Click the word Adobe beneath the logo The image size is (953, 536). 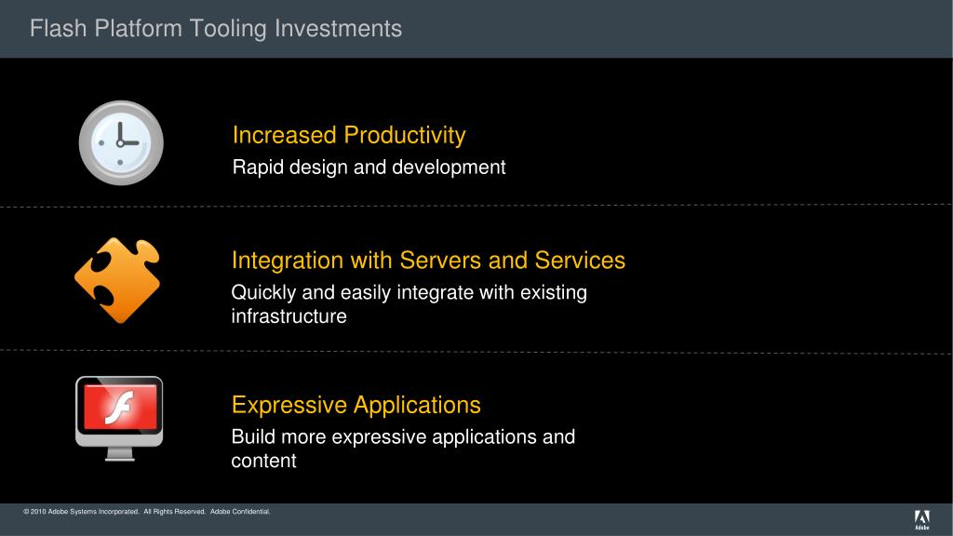[921, 527]
